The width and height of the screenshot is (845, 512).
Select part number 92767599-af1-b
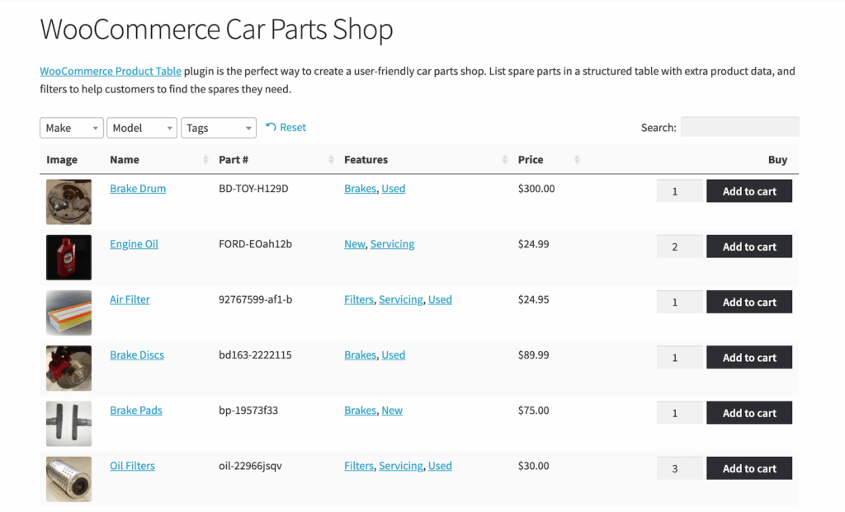[256, 299]
